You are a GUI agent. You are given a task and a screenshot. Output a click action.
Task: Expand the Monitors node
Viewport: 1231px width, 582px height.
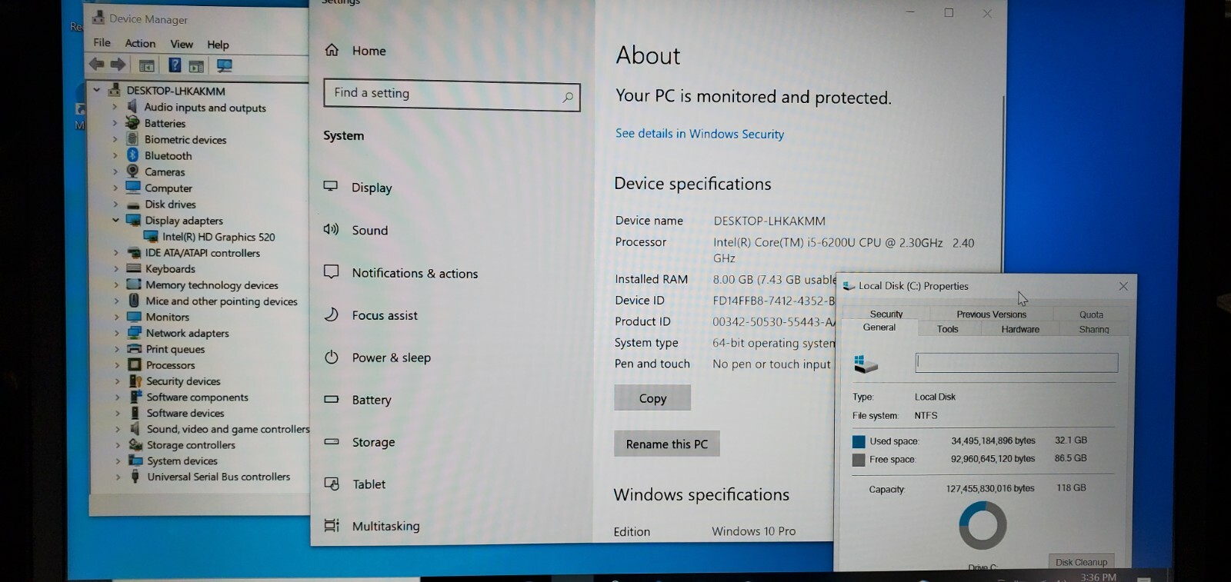(116, 317)
